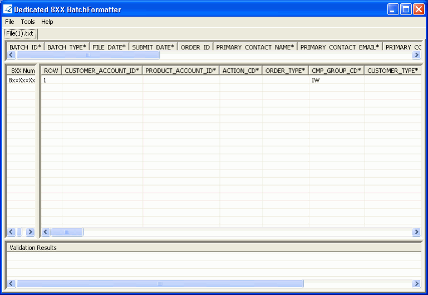Screen dimensions: 428x295
Task: Open the Tools menu
Action: (28, 22)
